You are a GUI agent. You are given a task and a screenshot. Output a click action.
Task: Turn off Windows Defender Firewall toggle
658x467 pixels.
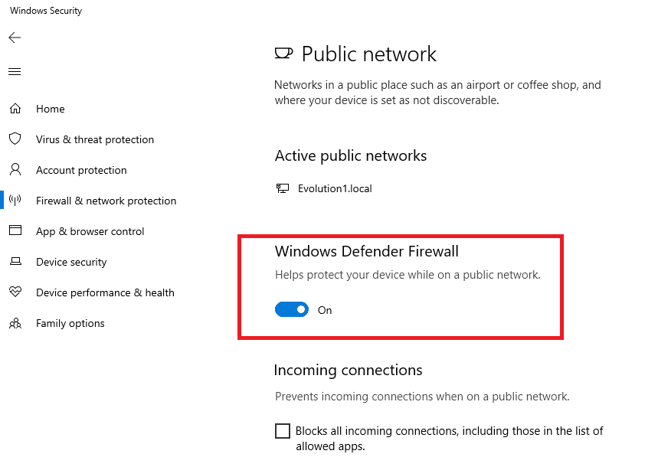pos(292,309)
